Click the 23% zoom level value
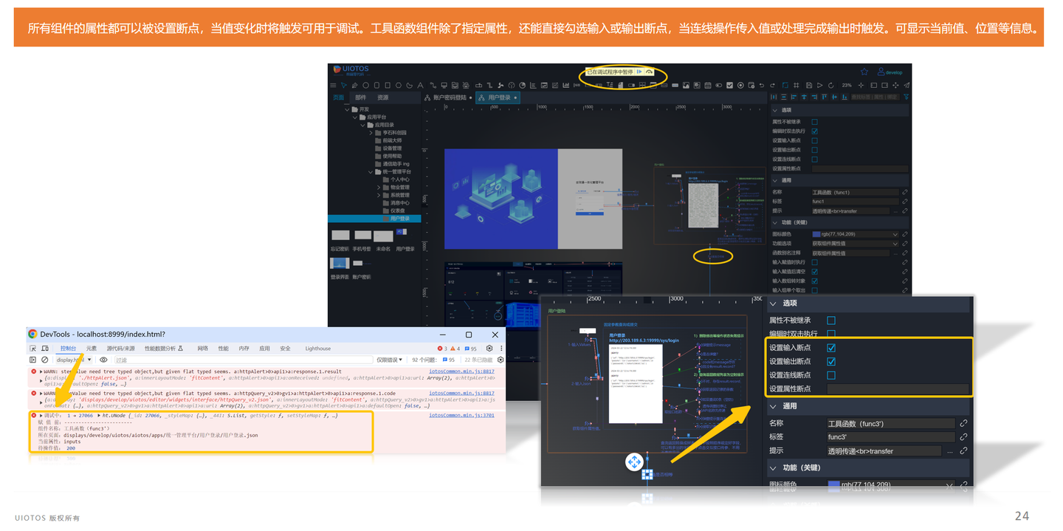 point(847,85)
